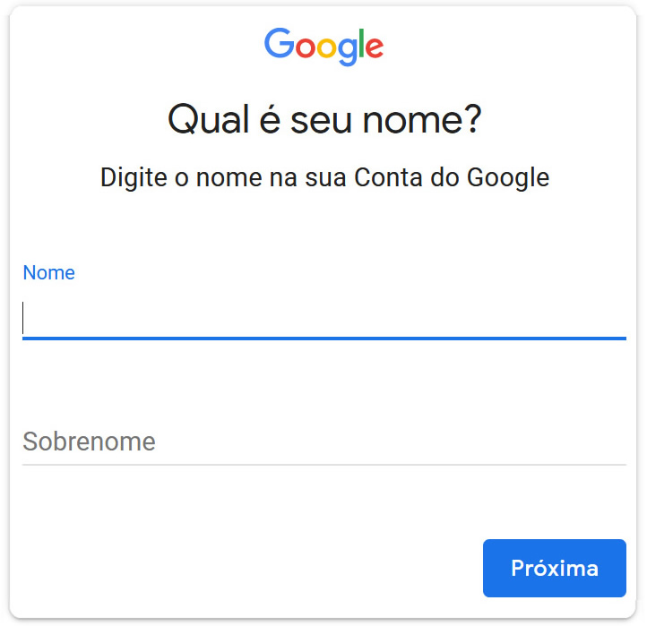Click the red first o in logo
This screenshot has height=626, width=647.
(x=306, y=47)
